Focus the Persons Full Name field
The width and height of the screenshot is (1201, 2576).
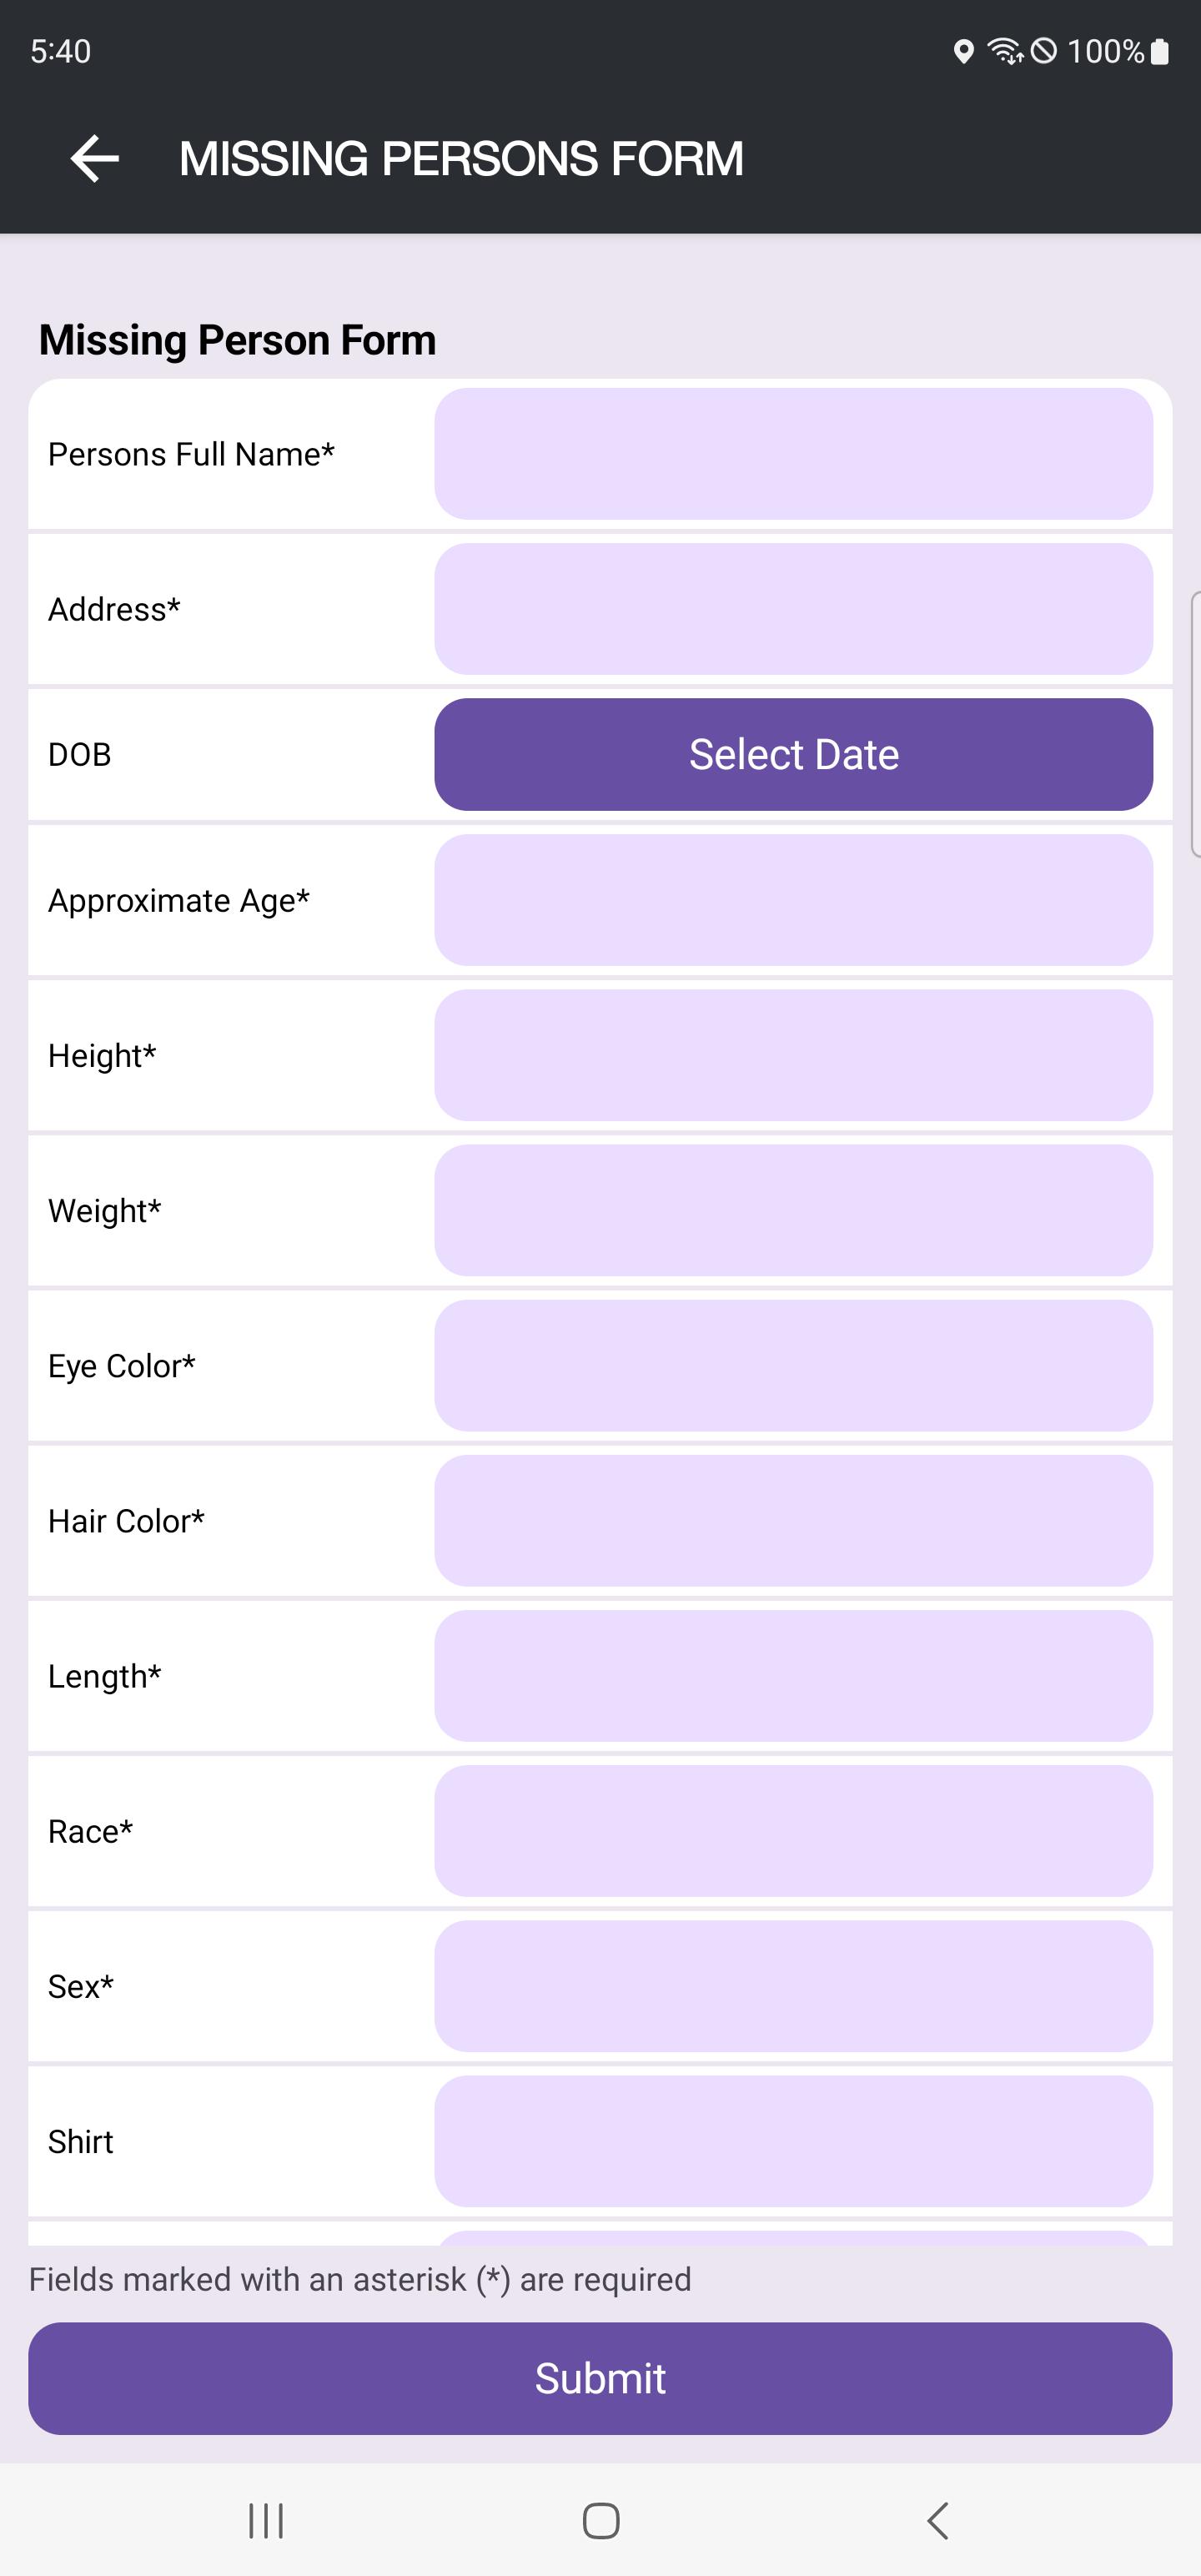793,454
